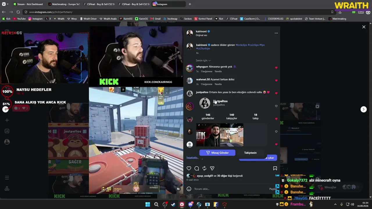The height and width of the screenshot is (209, 372).
Task: Save the post with the bookmark icon
Action: click(275, 168)
